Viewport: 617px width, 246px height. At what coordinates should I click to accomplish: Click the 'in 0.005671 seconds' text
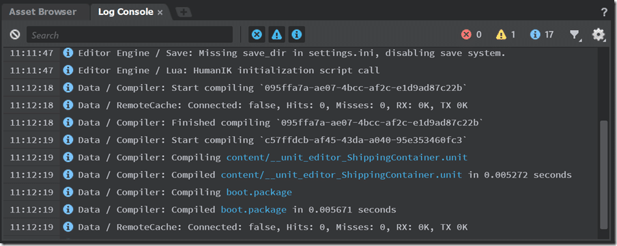coord(344,210)
